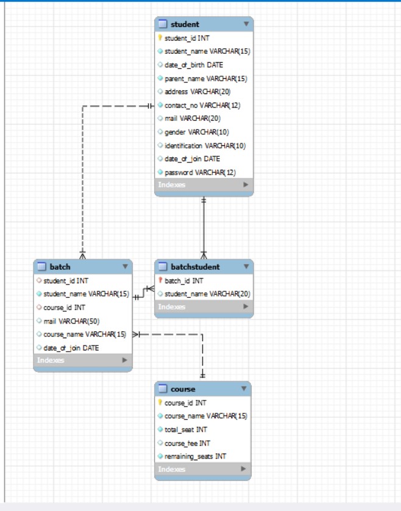Collapse the course table with header arrow

coord(244,388)
